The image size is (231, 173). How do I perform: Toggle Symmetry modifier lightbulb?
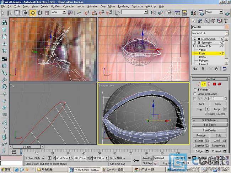[195, 43]
